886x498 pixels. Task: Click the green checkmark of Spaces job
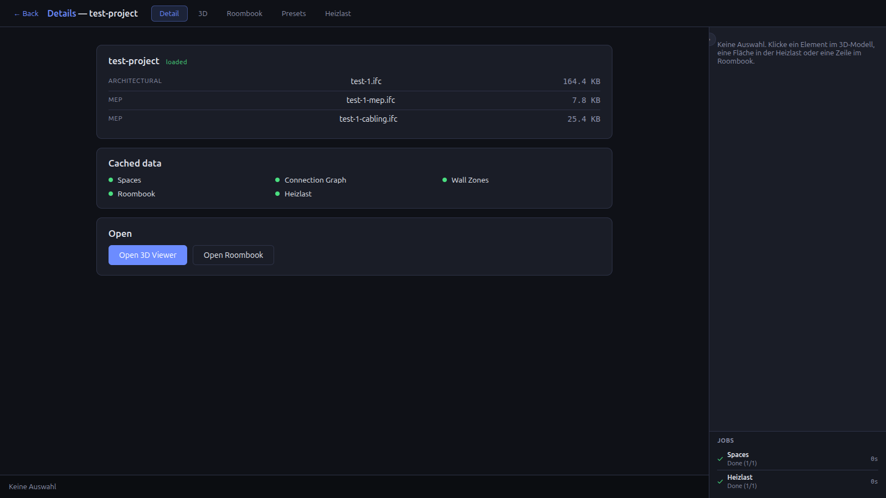point(720,459)
